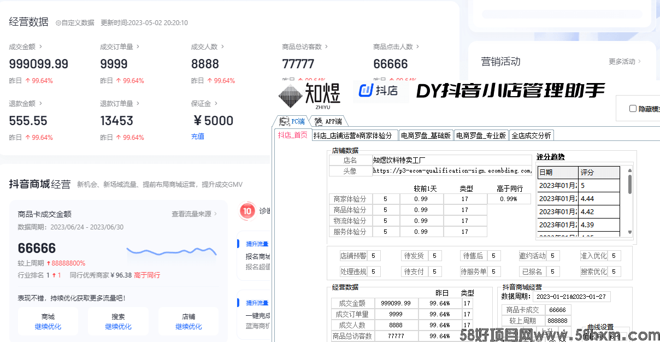Expand the 退款订单量 metric chevron
Image resolution: width=660 pixels, height=342 pixels.
(139, 103)
